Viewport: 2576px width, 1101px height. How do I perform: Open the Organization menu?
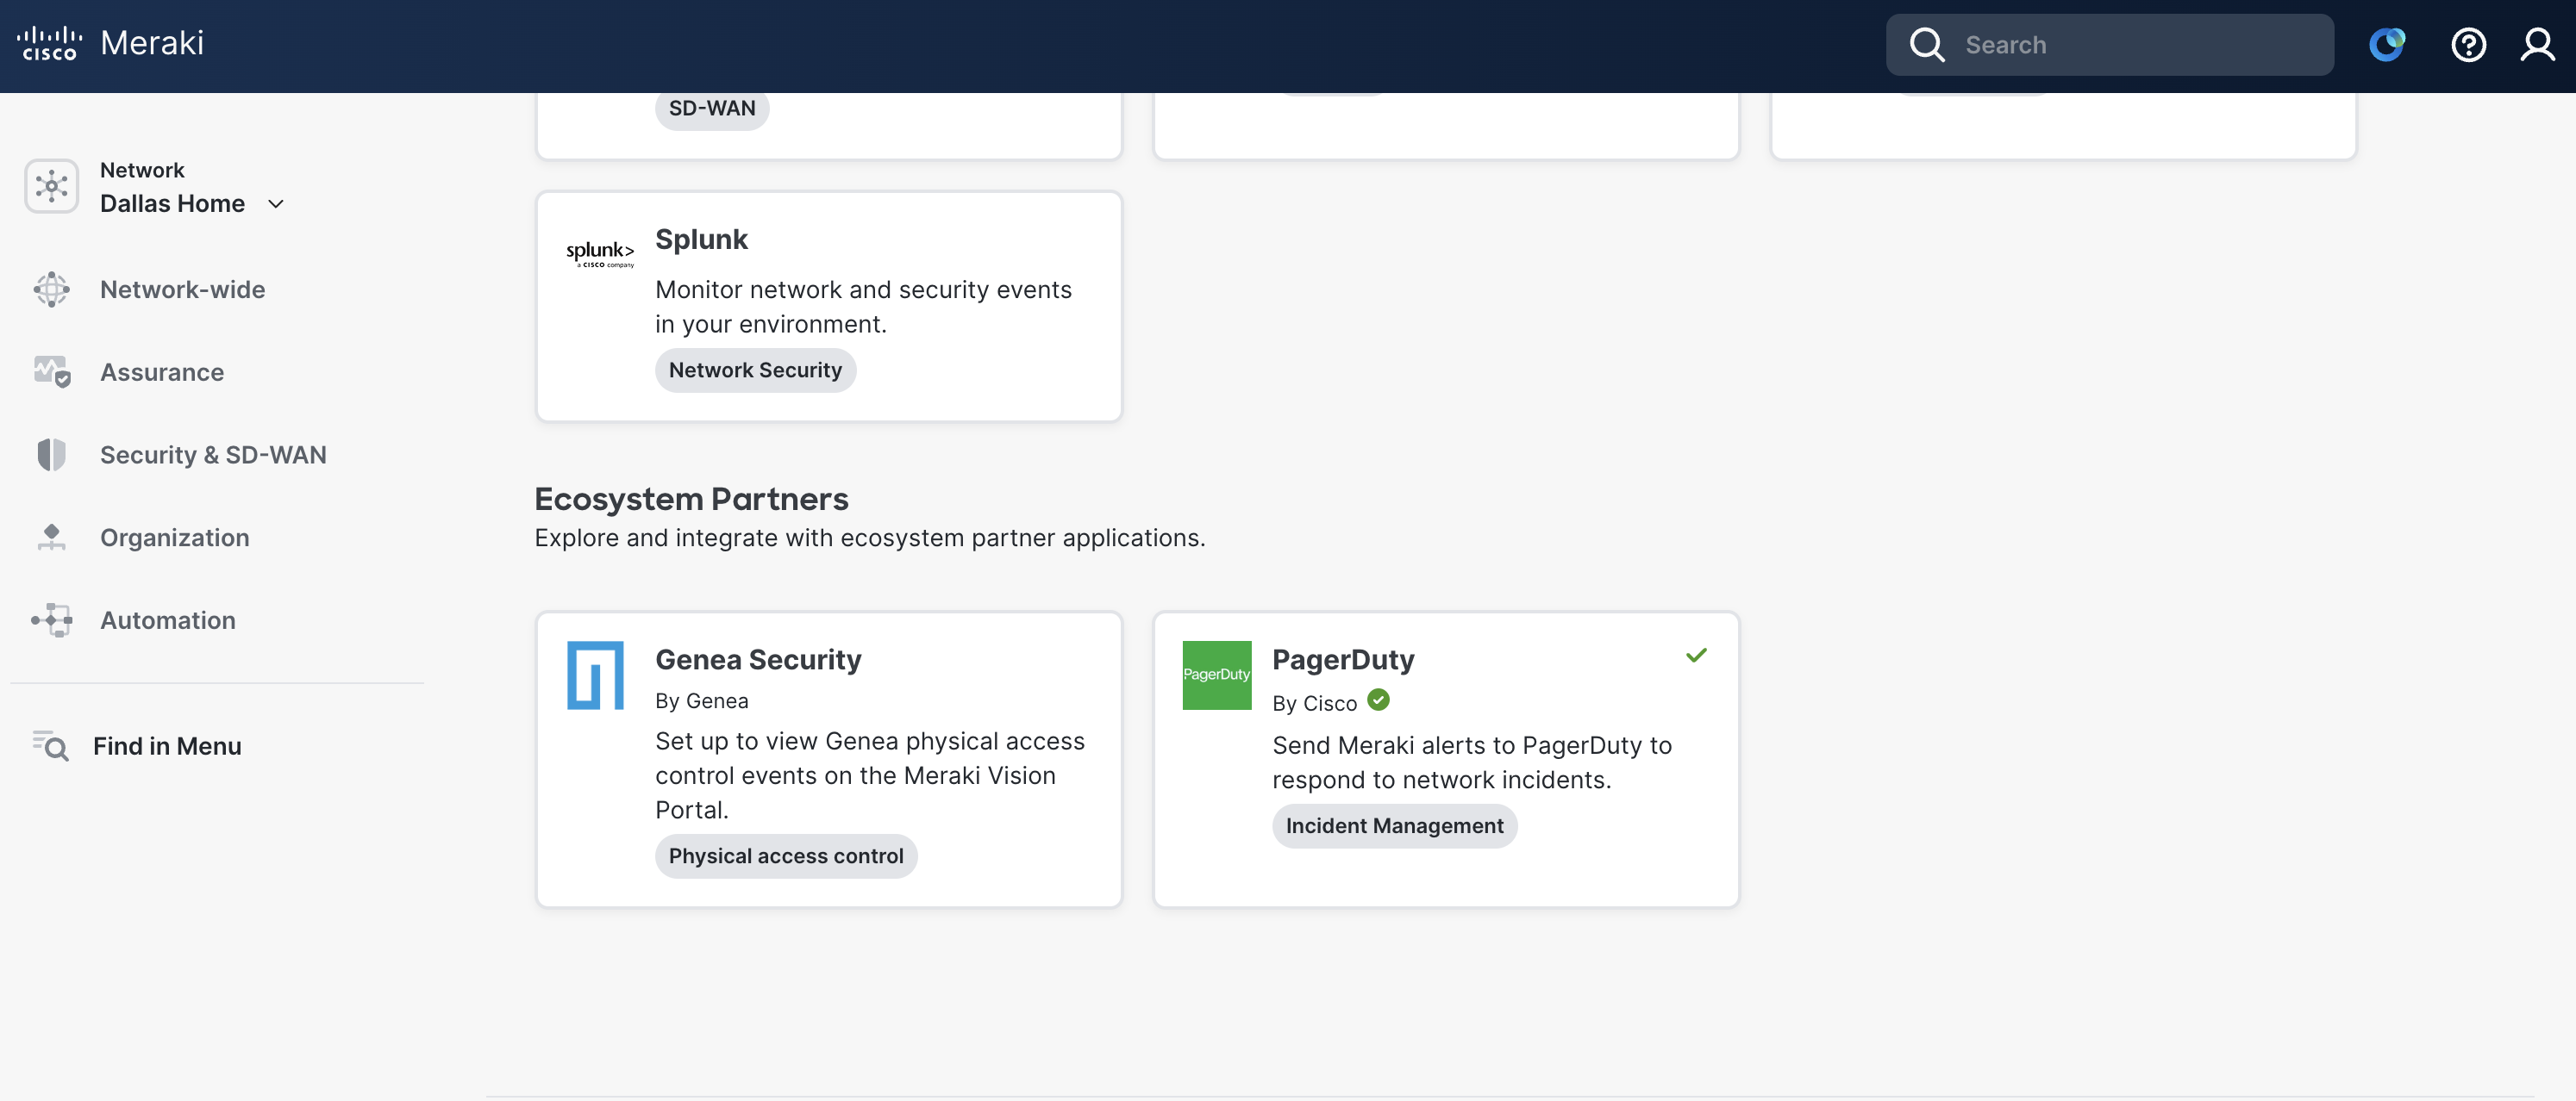[174, 538]
